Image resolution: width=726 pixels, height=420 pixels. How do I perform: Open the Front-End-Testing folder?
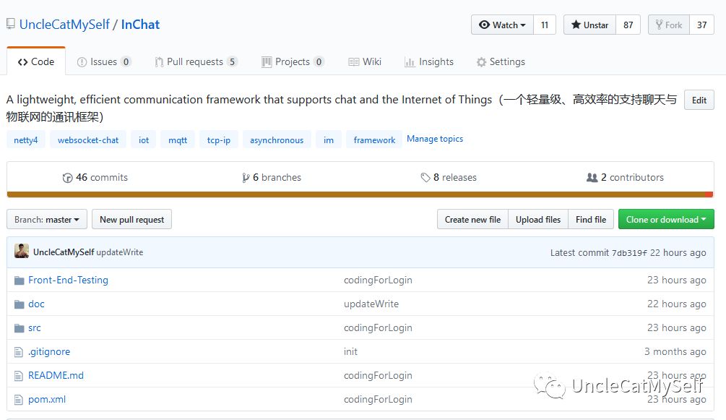[68, 280]
